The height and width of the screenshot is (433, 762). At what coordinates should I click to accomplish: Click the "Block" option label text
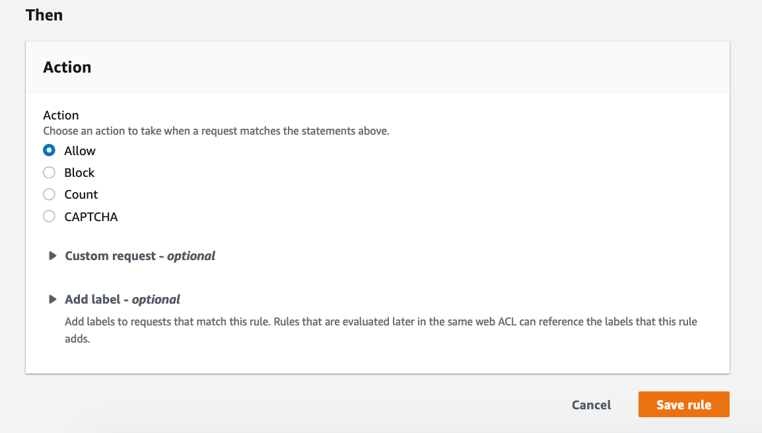(79, 172)
